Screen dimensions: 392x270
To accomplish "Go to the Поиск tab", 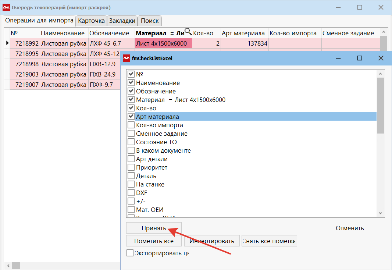I will click(150, 21).
